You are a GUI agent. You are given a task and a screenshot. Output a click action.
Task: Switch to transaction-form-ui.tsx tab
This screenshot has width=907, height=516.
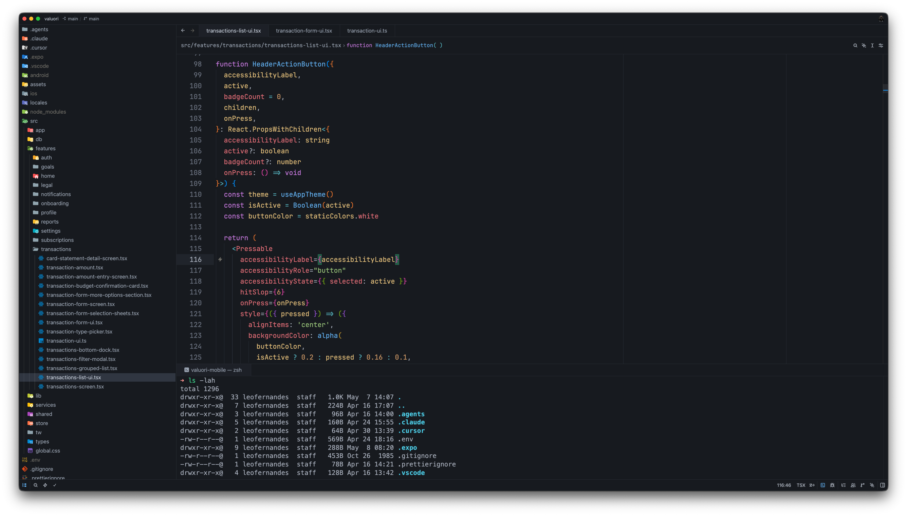coord(304,31)
